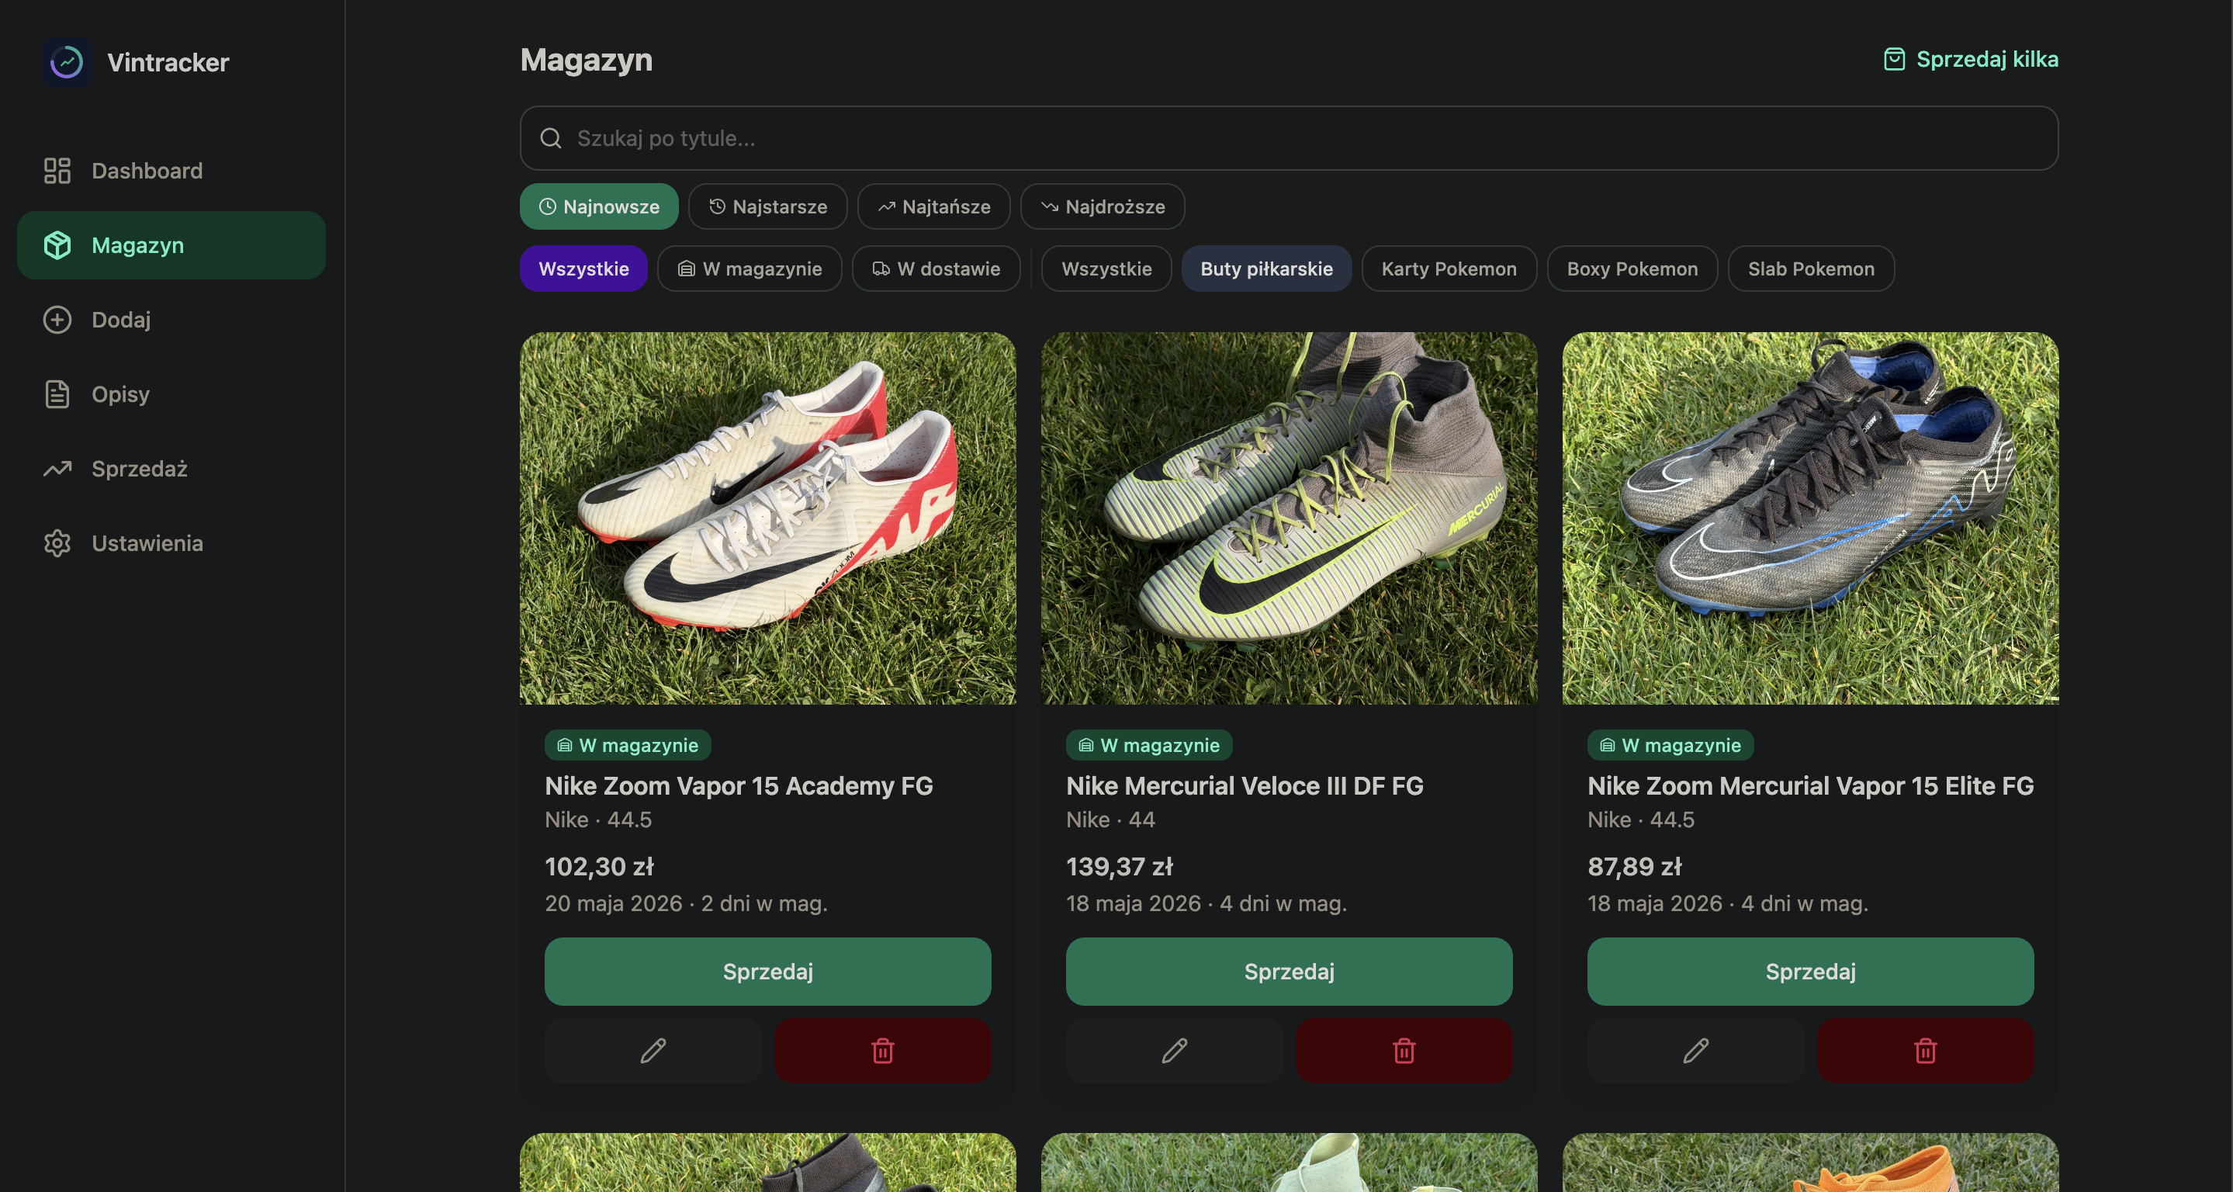This screenshot has height=1192, width=2233.
Task: Open Ustawienia settings page
Action: click(171, 543)
